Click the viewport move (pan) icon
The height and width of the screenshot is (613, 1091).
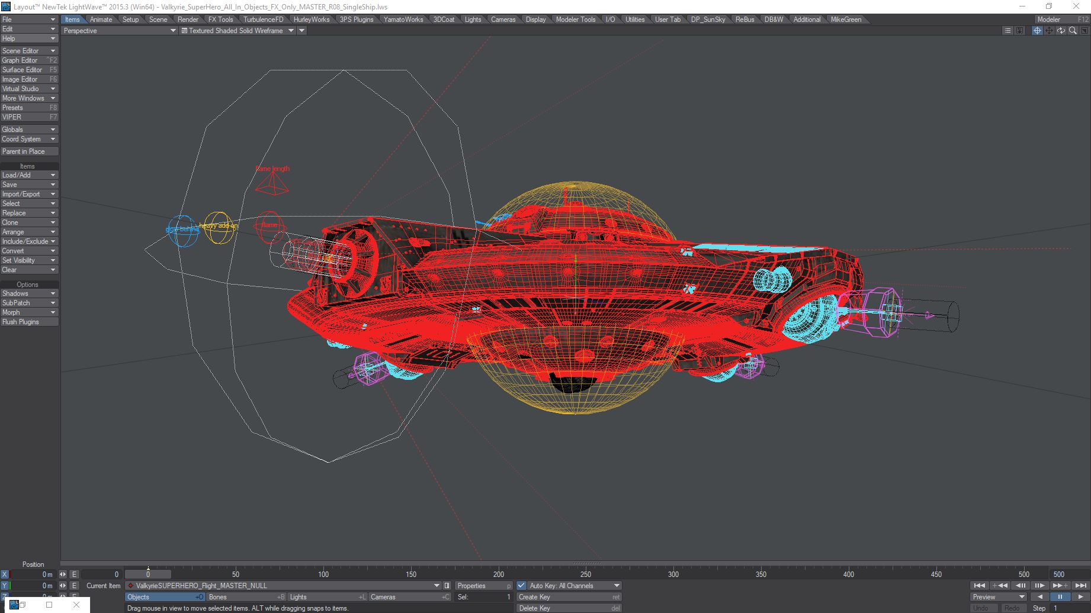1049,31
